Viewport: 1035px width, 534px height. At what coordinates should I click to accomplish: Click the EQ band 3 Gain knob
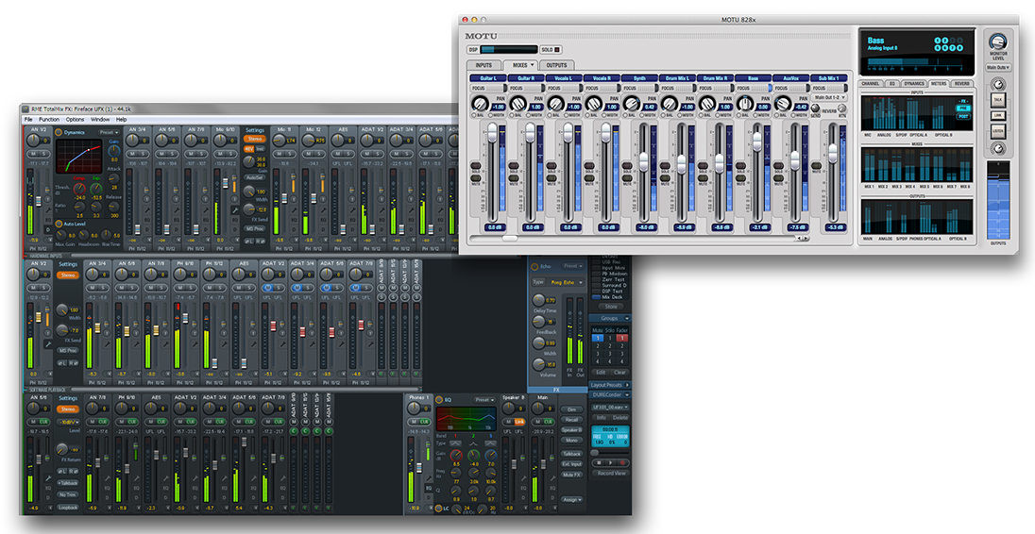click(490, 456)
